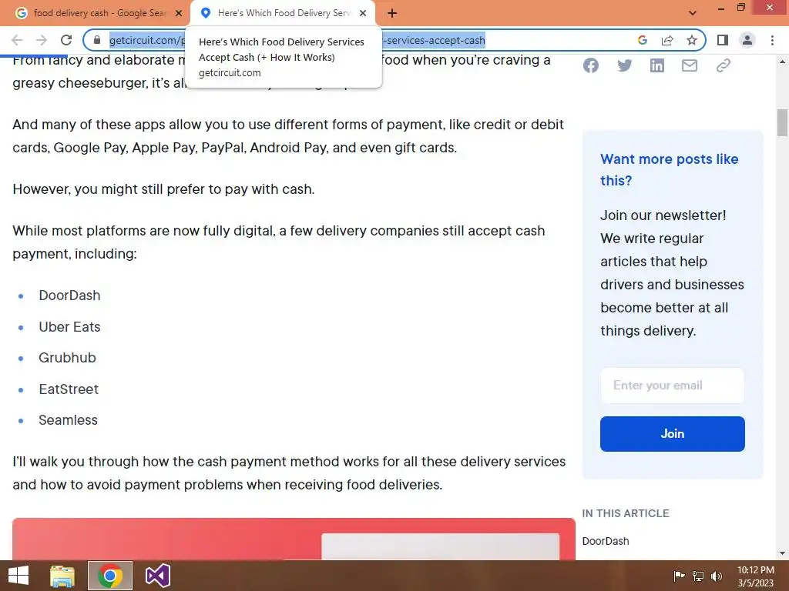This screenshot has width=789, height=591.
Task: Share this page icon in address bar
Action: coord(667,40)
